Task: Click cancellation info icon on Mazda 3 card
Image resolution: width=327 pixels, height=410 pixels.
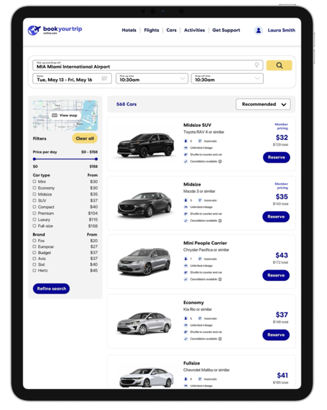Action: coord(220,220)
